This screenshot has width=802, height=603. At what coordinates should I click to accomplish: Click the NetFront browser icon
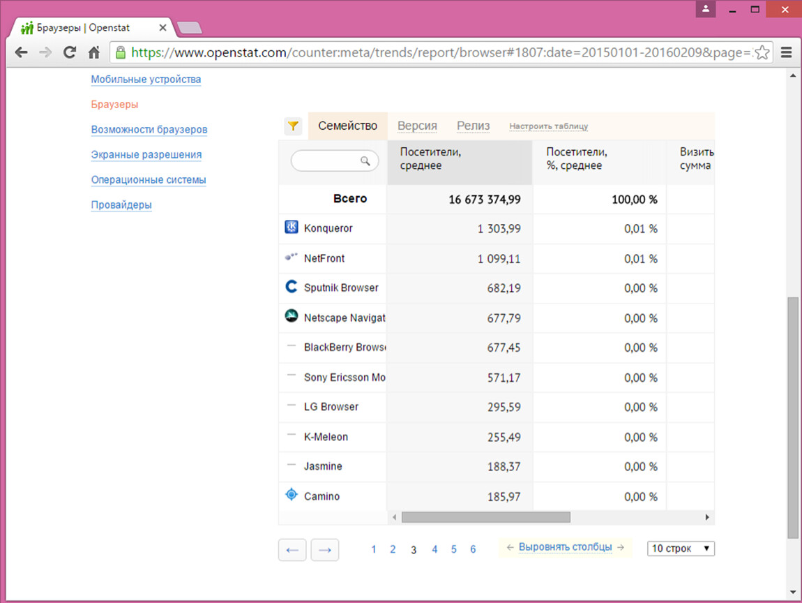(x=292, y=256)
